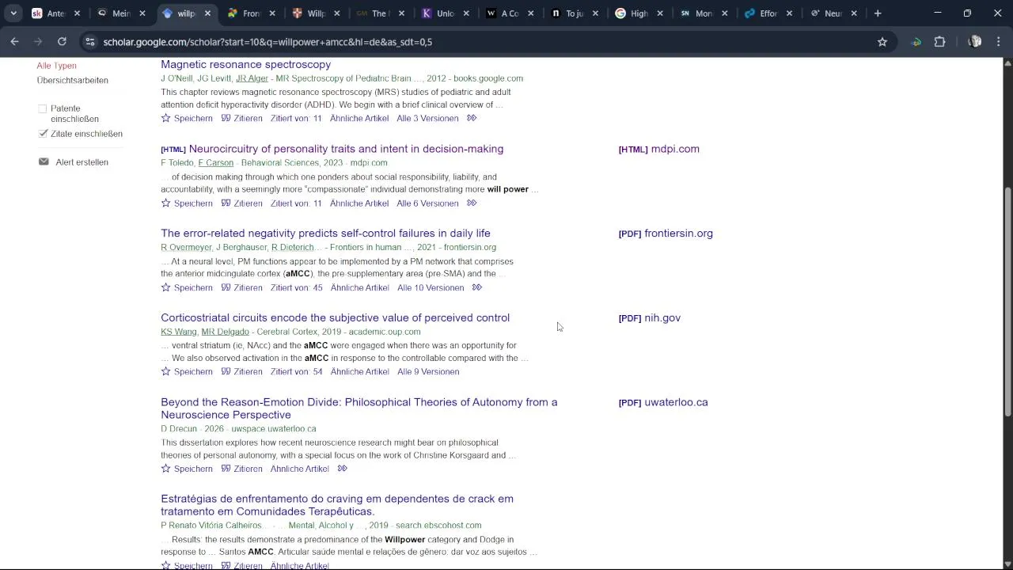The height and width of the screenshot is (570, 1013).
Task: Open Neurocircuitry of personality traits article title
Action: 346,149
